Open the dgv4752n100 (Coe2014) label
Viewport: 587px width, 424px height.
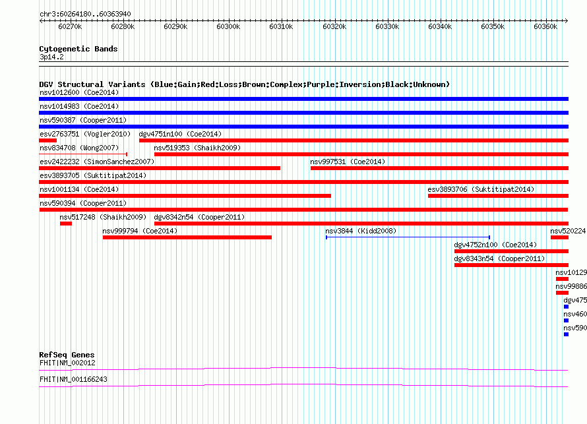pyautogui.click(x=496, y=245)
